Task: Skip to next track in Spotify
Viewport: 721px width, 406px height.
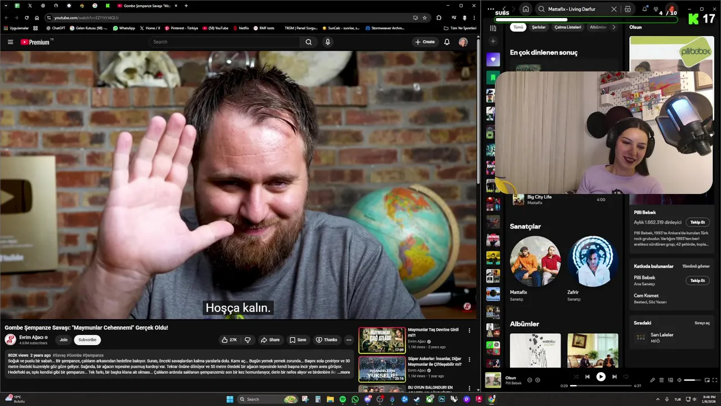Action: (x=615, y=377)
